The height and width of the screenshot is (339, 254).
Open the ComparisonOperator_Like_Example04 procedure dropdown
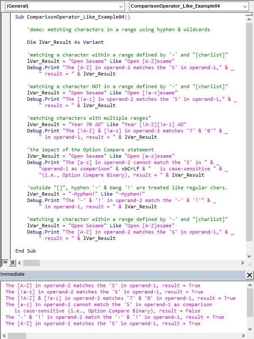(189, 6)
